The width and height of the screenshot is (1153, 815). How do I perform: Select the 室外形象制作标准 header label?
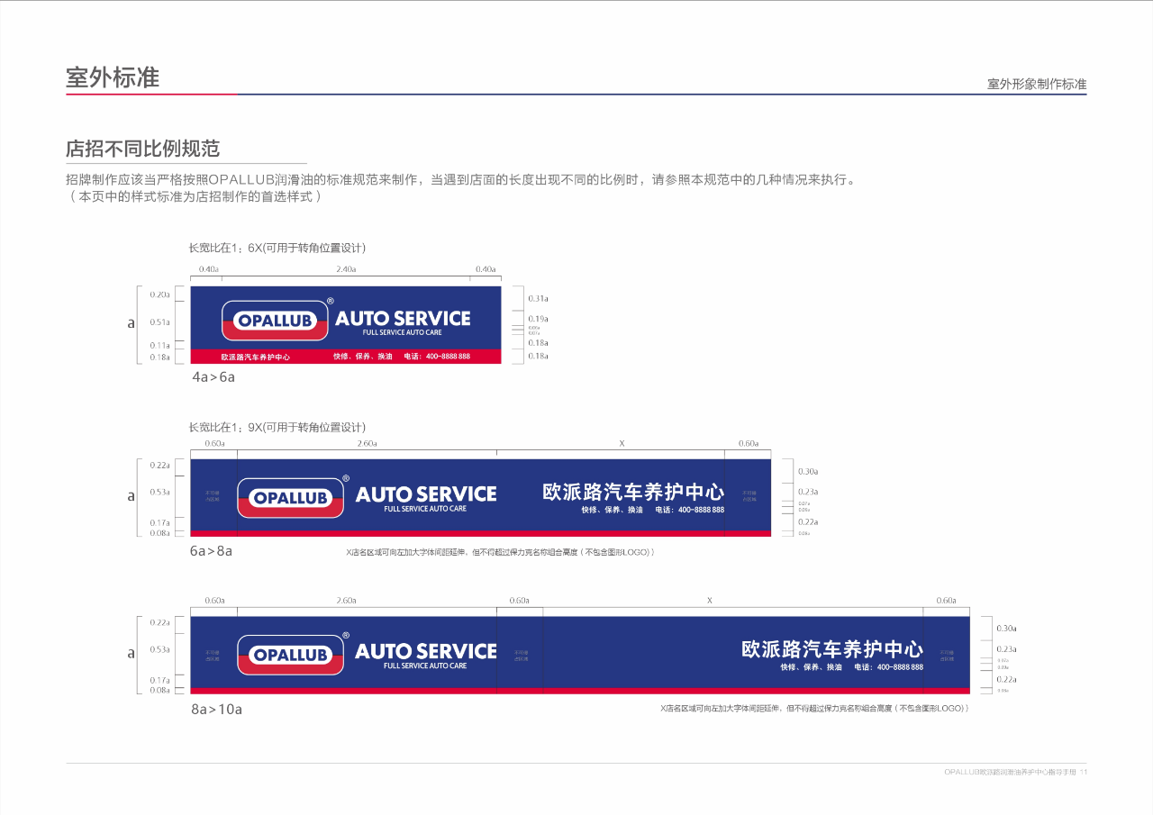[x=1038, y=83]
